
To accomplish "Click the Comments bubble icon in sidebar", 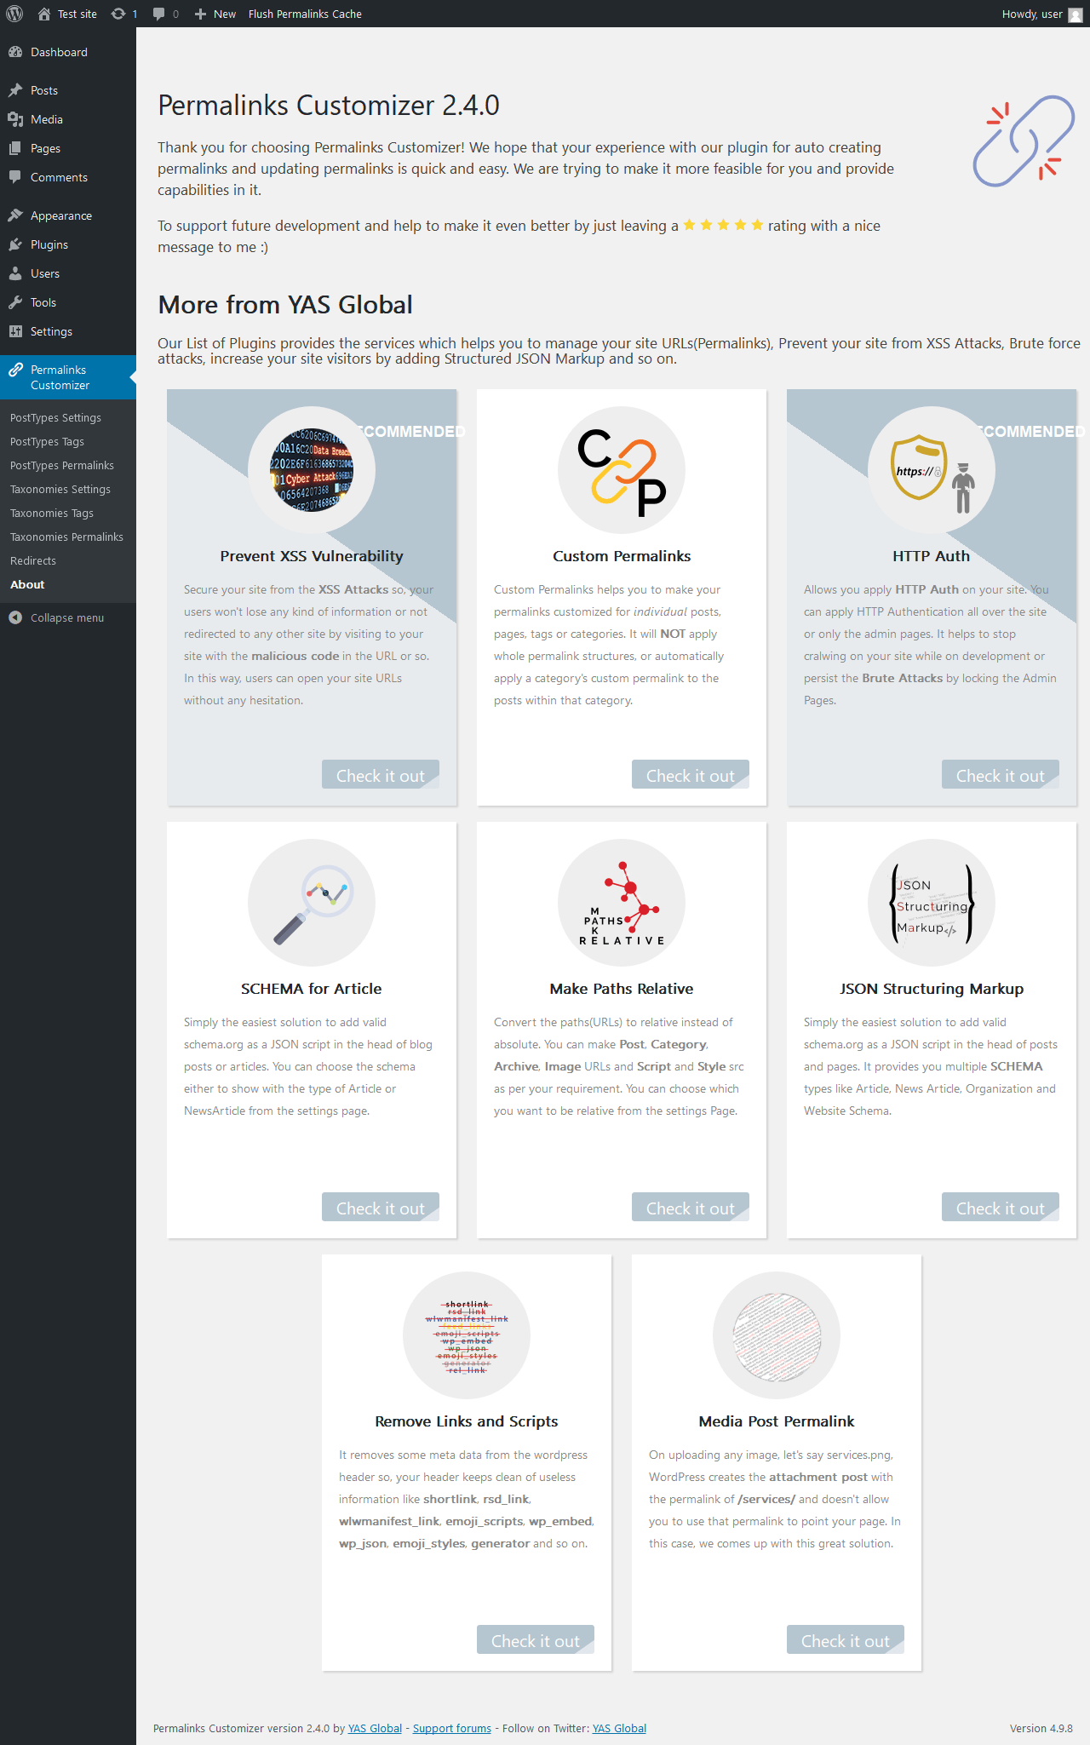I will tap(15, 177).
